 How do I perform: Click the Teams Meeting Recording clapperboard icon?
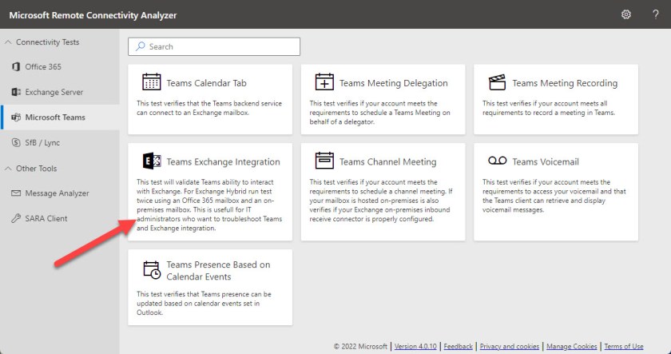pos(497,82)
